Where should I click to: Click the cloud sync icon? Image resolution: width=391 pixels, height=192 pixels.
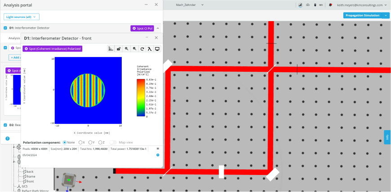[308, 5]
